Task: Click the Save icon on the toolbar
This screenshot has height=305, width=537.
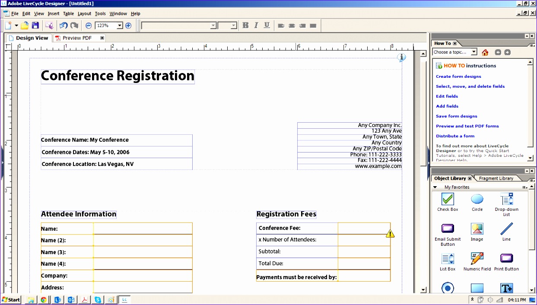Action: click(x=35, y=25)
